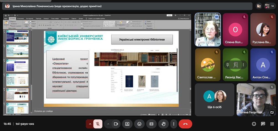
Task: Open the participants list showing 14 people
Action: 270,6
